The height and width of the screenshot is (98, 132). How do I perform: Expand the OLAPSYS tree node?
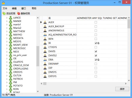tap(7, 62)
